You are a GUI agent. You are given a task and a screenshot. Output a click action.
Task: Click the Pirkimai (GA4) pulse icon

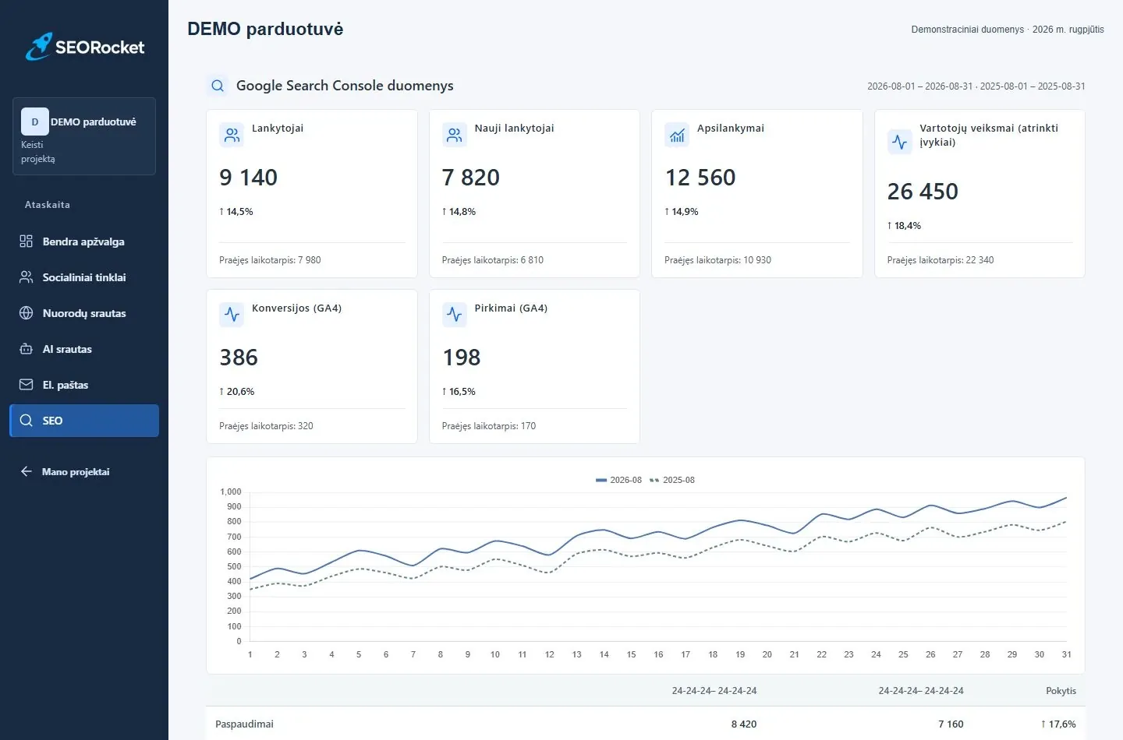[455, 315]
